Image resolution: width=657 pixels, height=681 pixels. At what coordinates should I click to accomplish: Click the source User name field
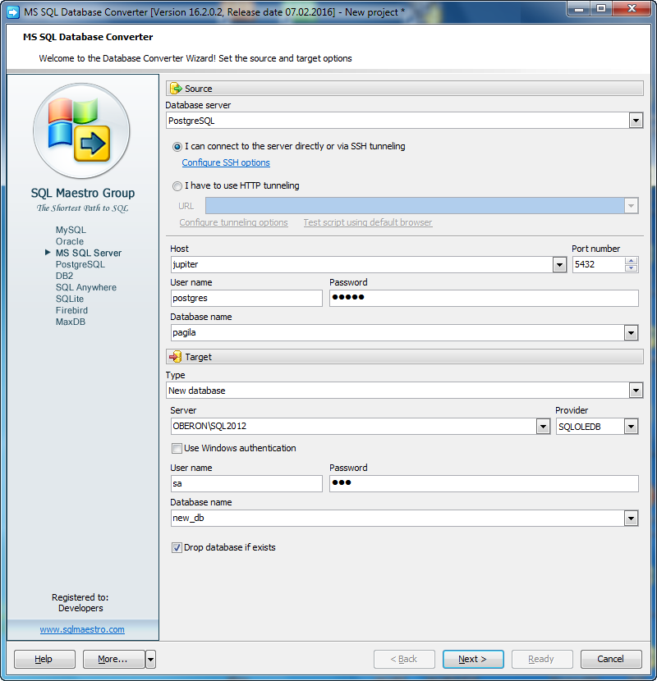(246, 299)
